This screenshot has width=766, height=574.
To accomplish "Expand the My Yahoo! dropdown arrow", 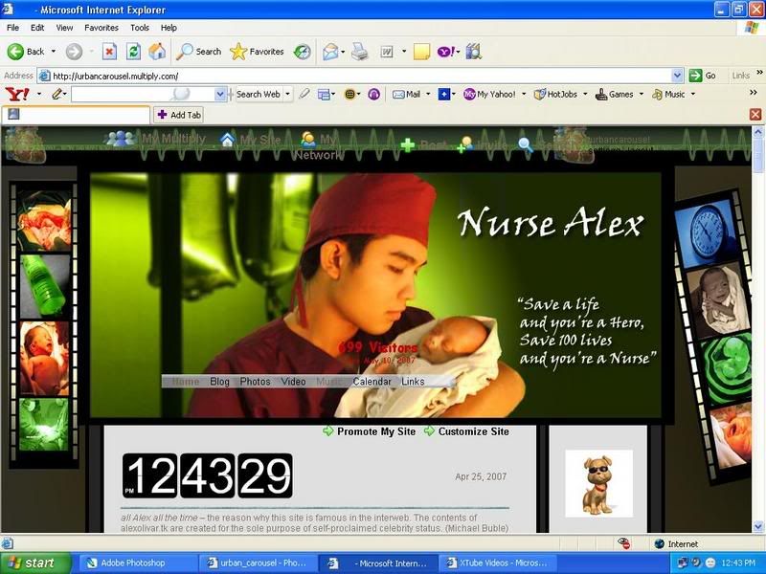I will point(524,94).
